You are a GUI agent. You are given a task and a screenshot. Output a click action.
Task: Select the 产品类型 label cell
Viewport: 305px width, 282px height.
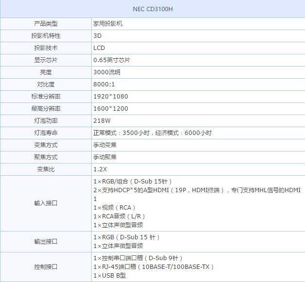46,24
